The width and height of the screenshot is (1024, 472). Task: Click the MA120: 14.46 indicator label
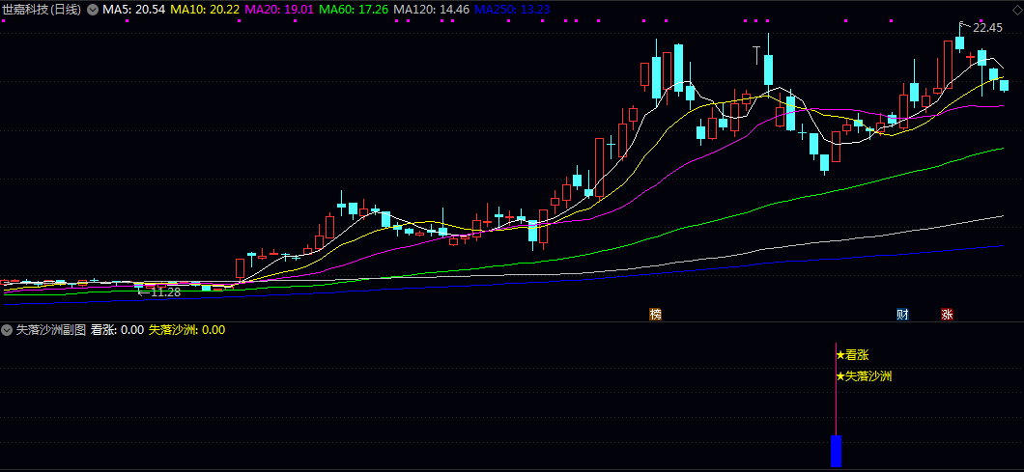click(433, 10)
